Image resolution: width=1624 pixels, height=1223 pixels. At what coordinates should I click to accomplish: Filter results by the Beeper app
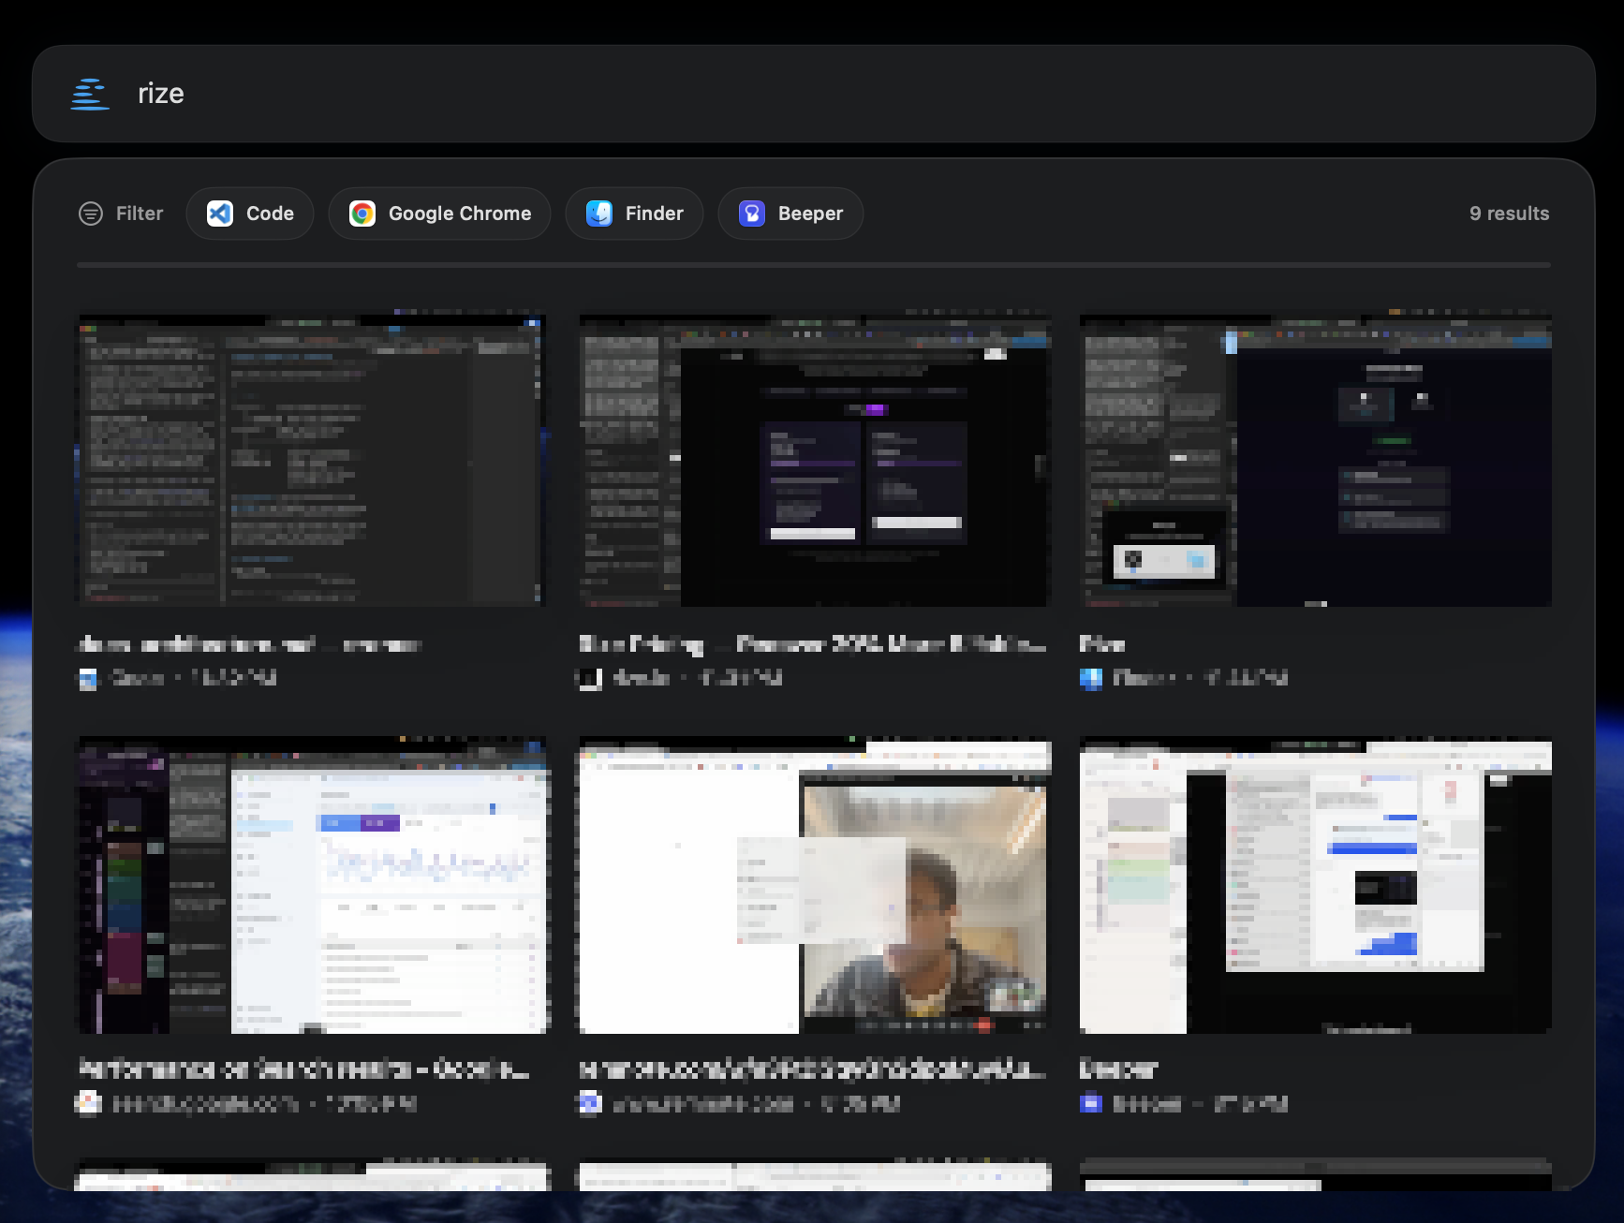(790, 214)
